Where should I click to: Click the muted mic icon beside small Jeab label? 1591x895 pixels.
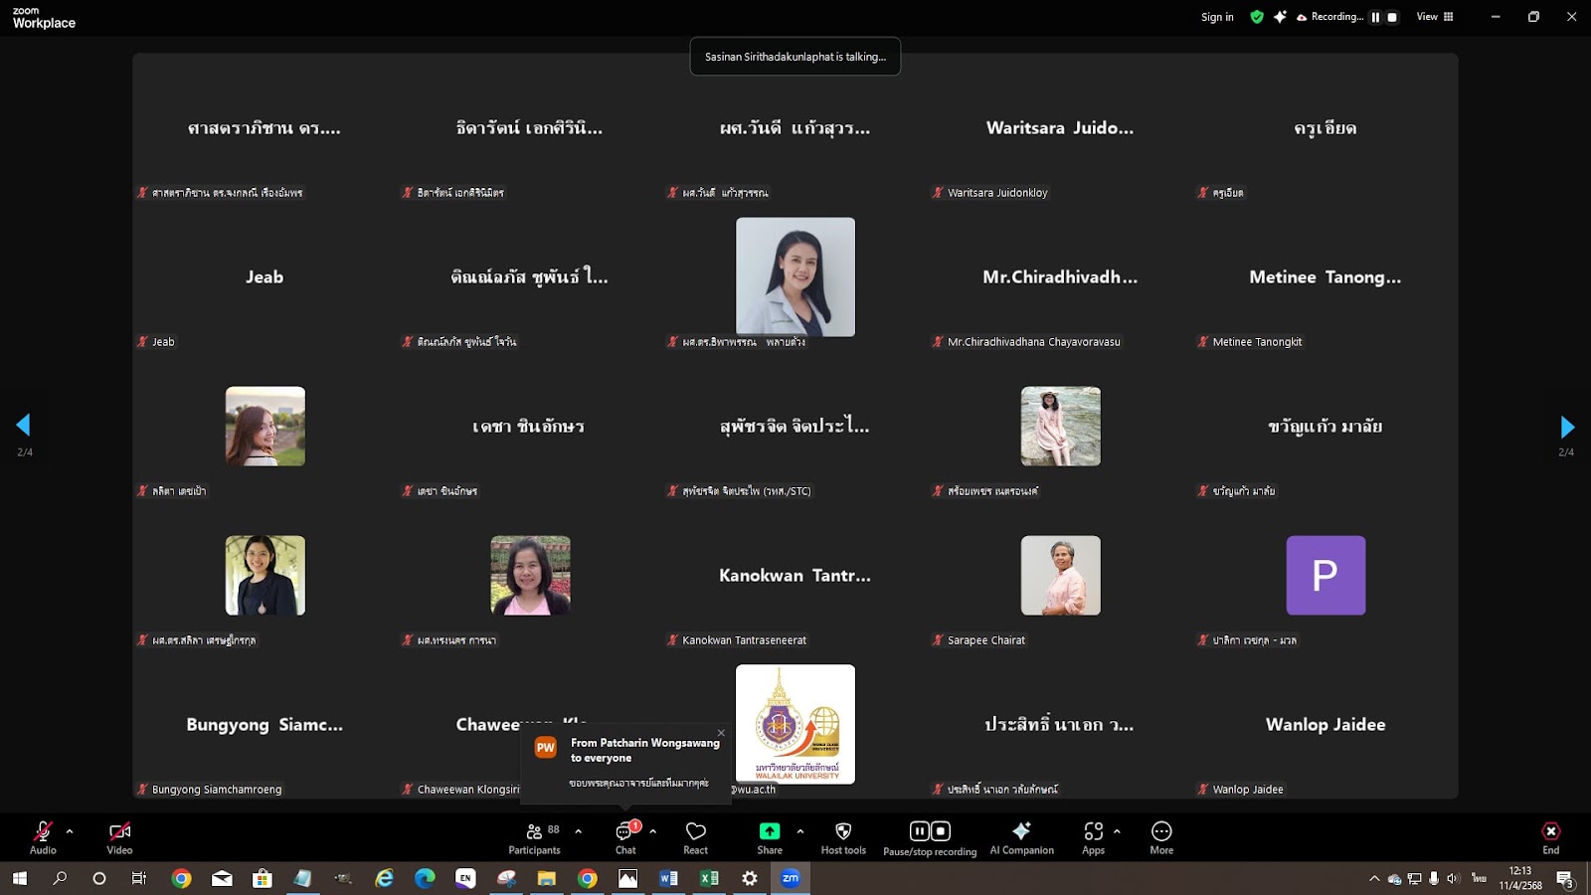click(142, 342)
